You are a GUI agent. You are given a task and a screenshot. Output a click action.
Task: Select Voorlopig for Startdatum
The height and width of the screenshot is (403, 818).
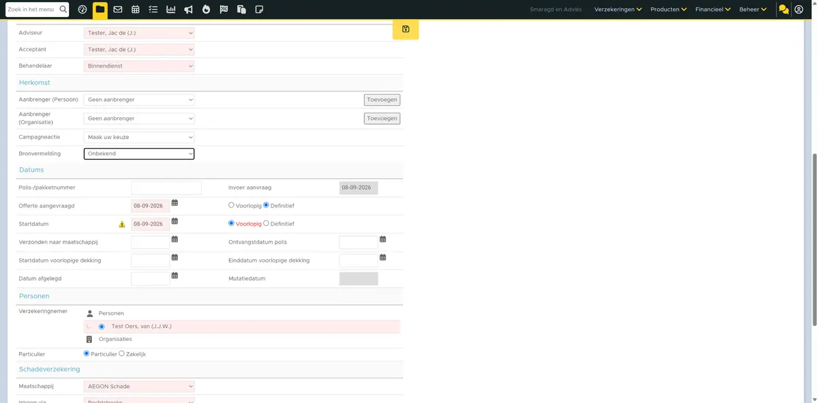[x=231, y=224]
